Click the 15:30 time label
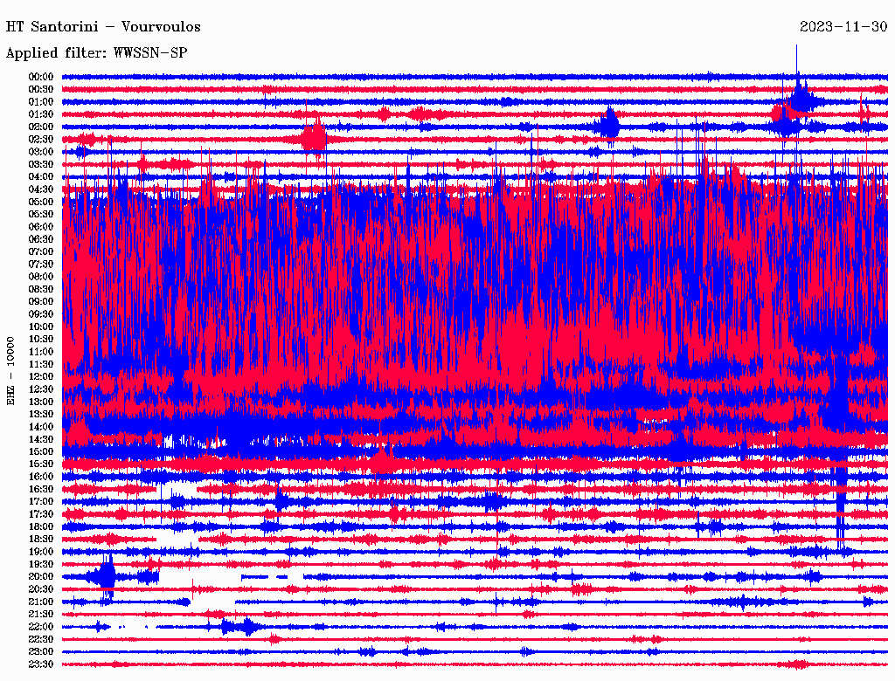Image resolution: width=895 pixels, height=681 pixels. click(41, 464)
